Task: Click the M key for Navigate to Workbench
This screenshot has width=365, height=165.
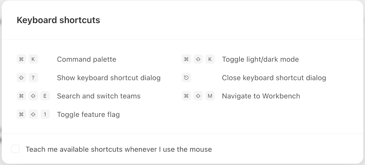Action: click(x=210, y=96)
